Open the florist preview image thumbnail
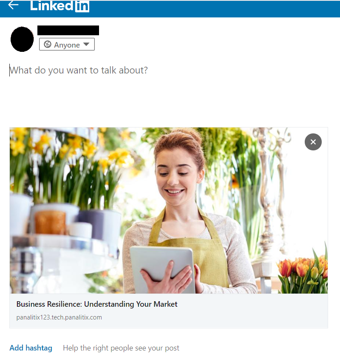This screenshot has width=340, height=359. 169,210
